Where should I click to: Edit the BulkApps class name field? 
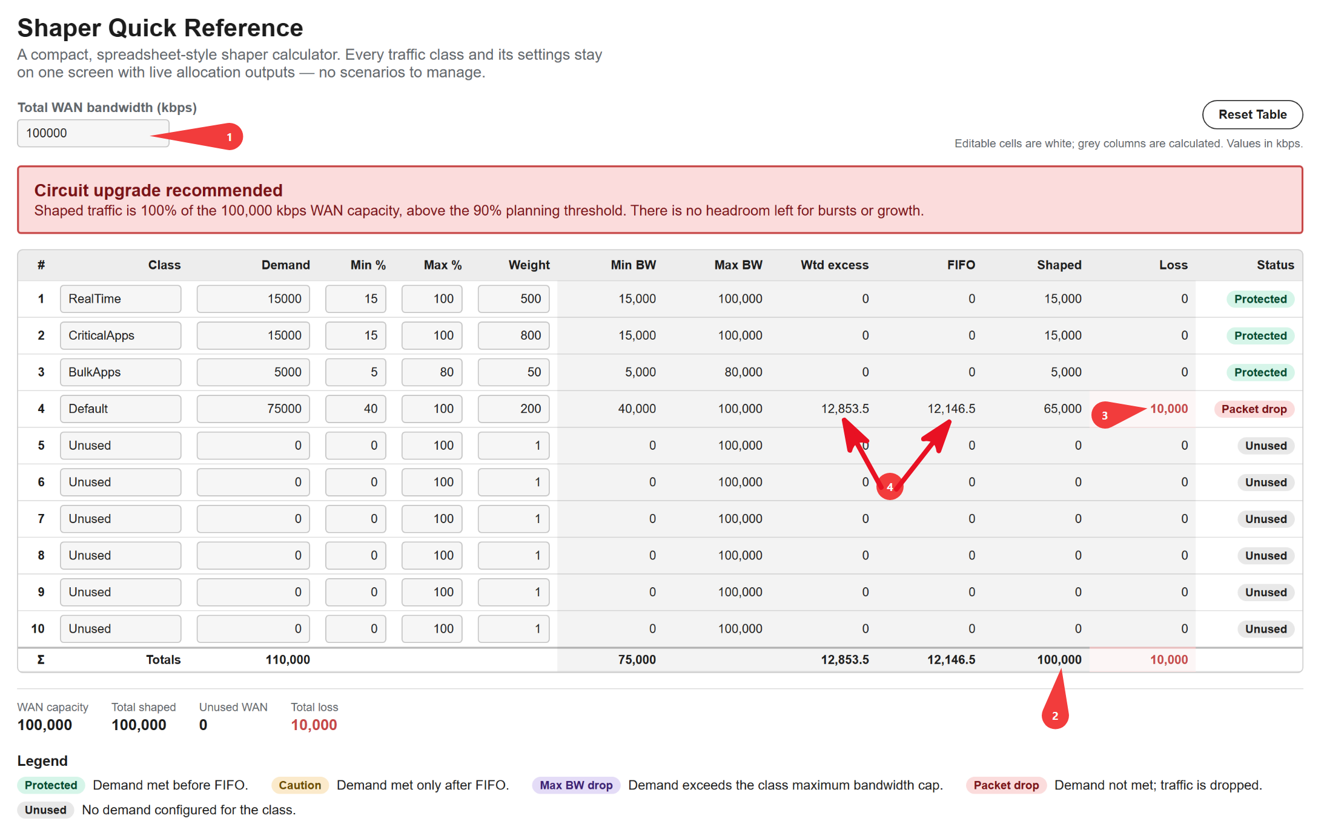[x=121, y=372]
